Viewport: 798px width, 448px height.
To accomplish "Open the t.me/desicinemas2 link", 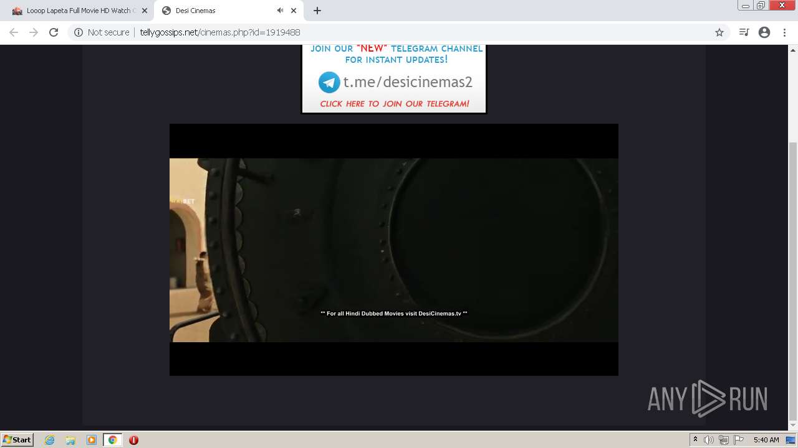I will pyautogui.click(x=408, y=82).
